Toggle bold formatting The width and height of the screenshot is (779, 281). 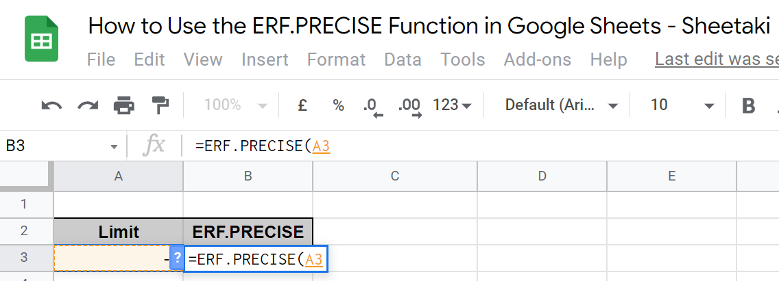point(748,105)
